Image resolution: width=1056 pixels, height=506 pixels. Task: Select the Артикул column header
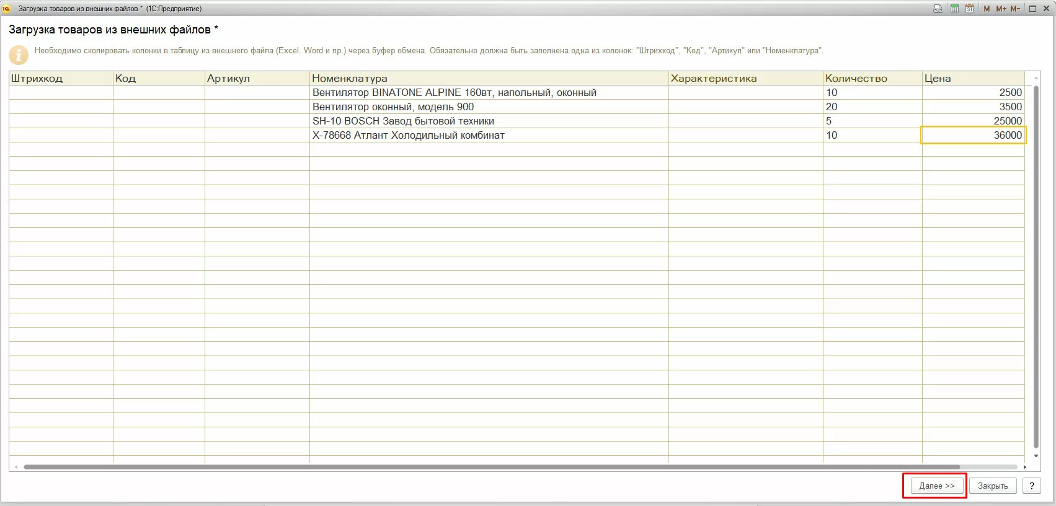point(257,78)
